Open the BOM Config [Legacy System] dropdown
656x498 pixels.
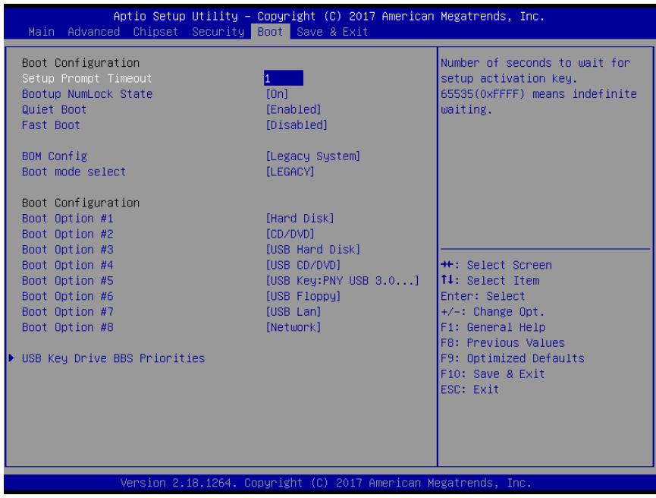click(x=313, y=156)
